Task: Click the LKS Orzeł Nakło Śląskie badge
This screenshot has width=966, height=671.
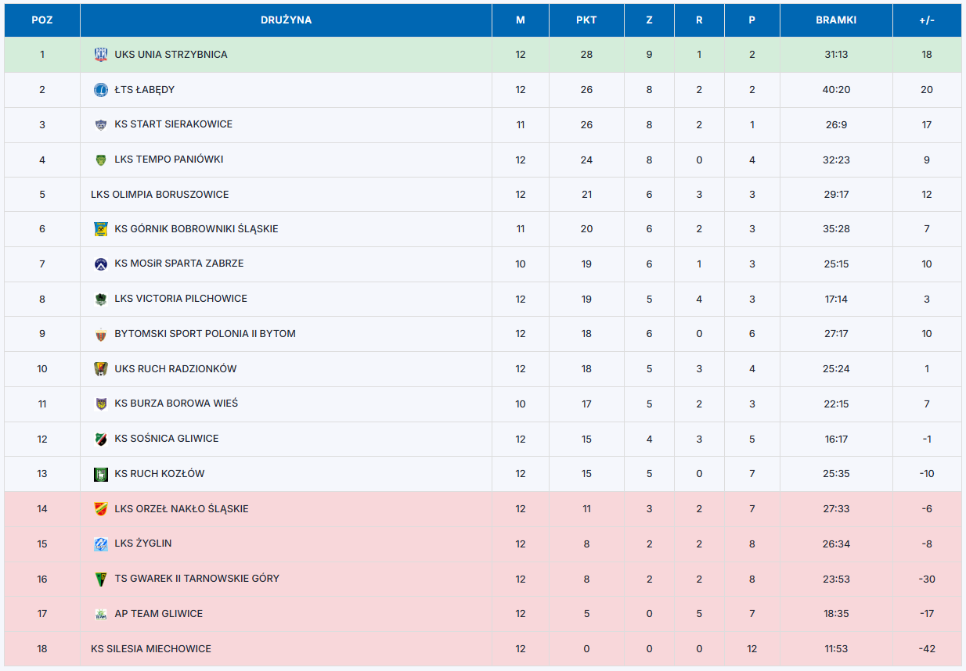Action: point(100,509)
